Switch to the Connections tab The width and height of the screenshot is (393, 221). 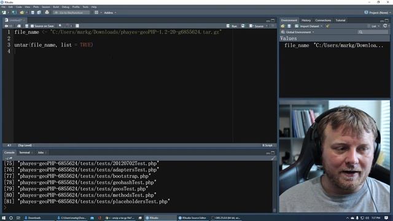pyautogui.click(x=323, y=20)
